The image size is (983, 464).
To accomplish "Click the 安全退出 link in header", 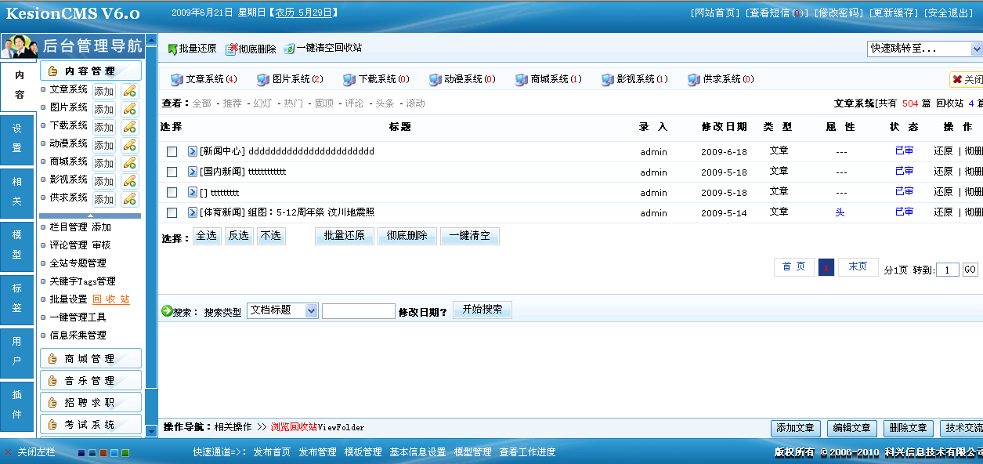I will pos(949,13).
